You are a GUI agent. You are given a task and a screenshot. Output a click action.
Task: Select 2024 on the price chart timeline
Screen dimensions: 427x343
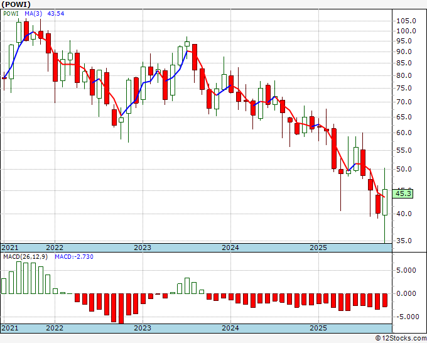[230, 248]
